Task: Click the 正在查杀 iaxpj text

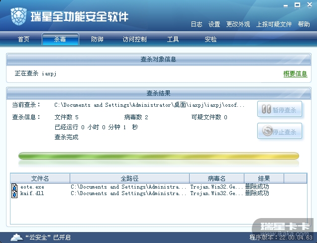Action: click(36, 73)
